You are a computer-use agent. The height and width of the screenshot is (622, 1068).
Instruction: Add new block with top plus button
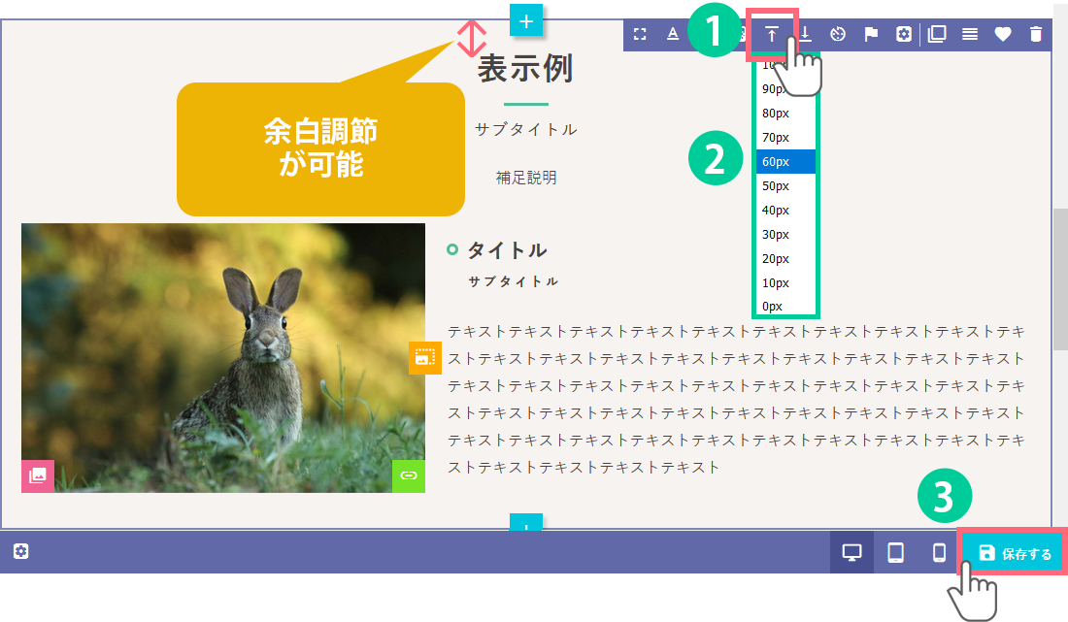(526, 20)
